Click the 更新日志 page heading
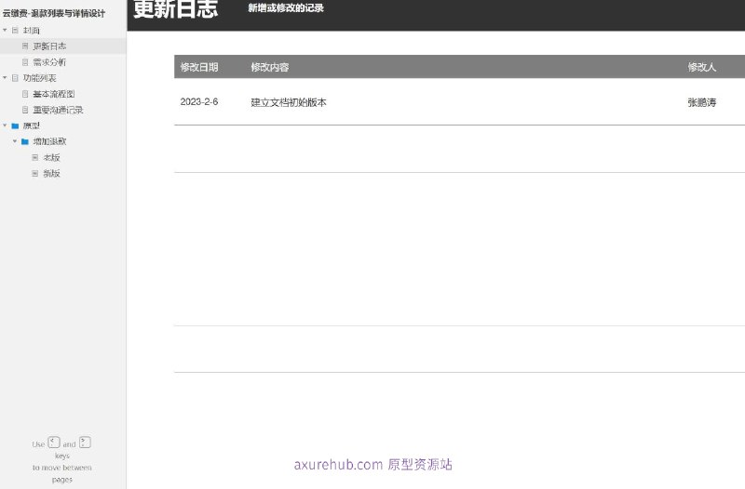 [175, 8]
